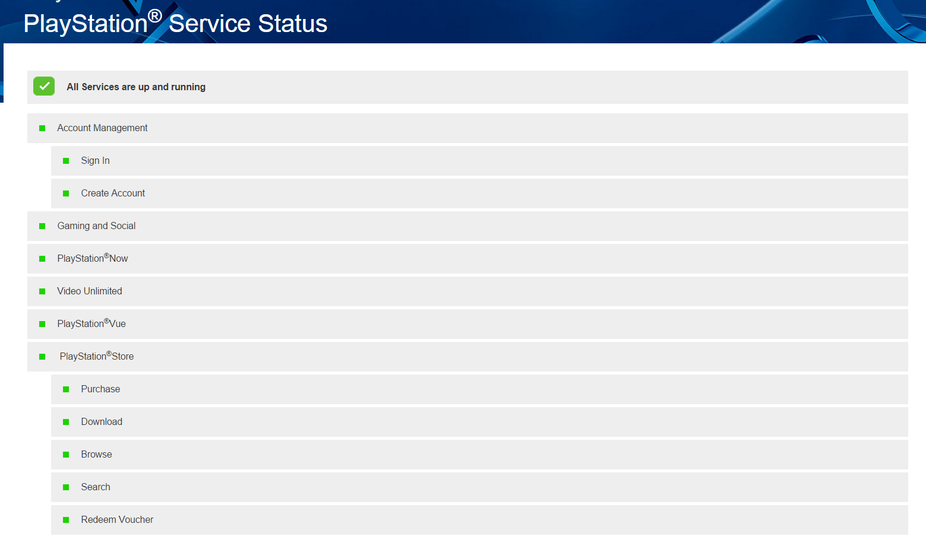This screenshot has width=926, height=549.
Task: Click the green checkmark status icon
Action: click(x=44, y=86)
